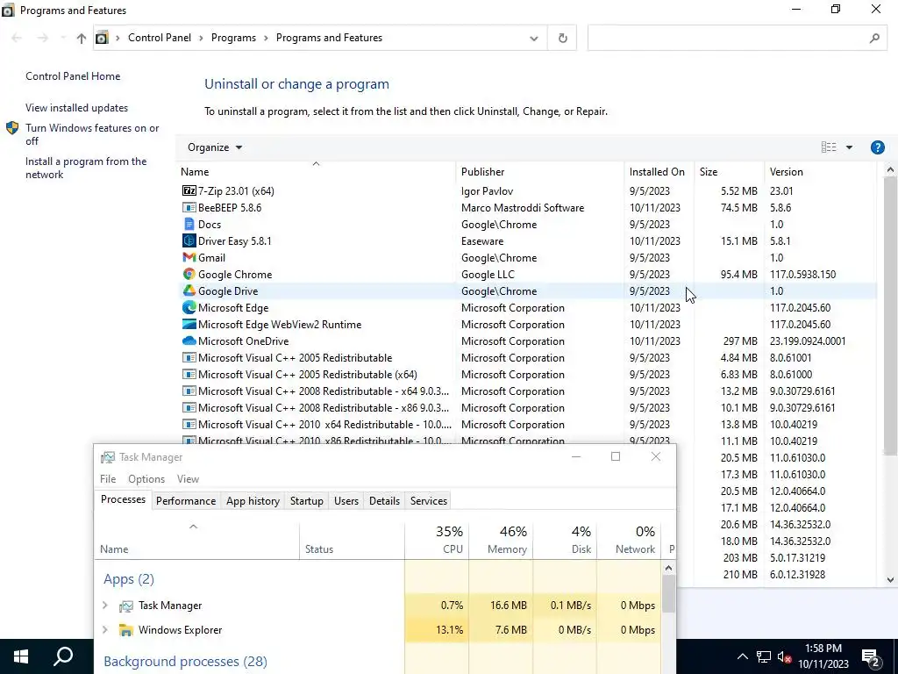The width and height of the screenshot is (898, 674).
Task: Open the View menu in Task Manager
Action: pyautogui.click(x=188, y=478)
